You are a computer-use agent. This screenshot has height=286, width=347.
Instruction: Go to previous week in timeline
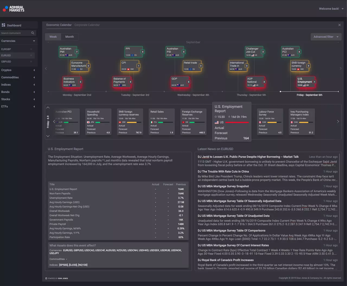[x=46, y=69]
